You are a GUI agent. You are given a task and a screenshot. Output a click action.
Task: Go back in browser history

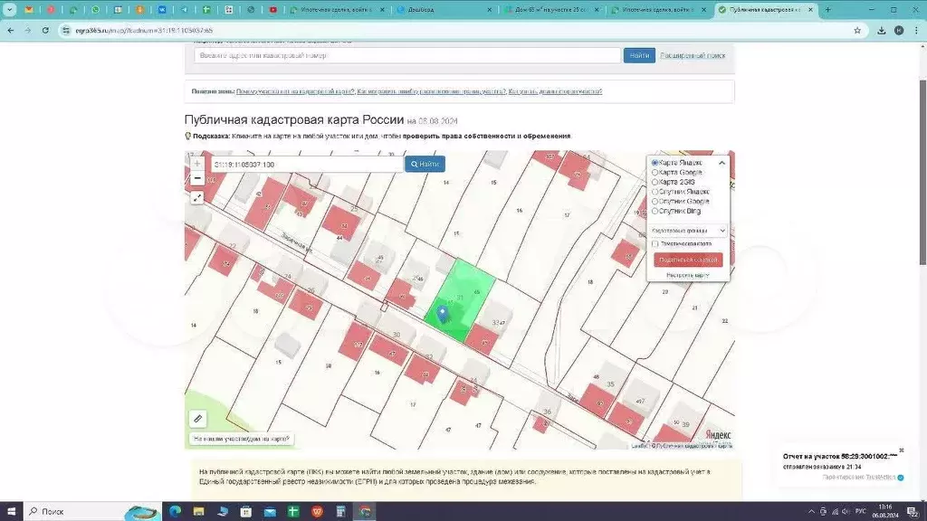pyautogui.click(x=11, y=30)
